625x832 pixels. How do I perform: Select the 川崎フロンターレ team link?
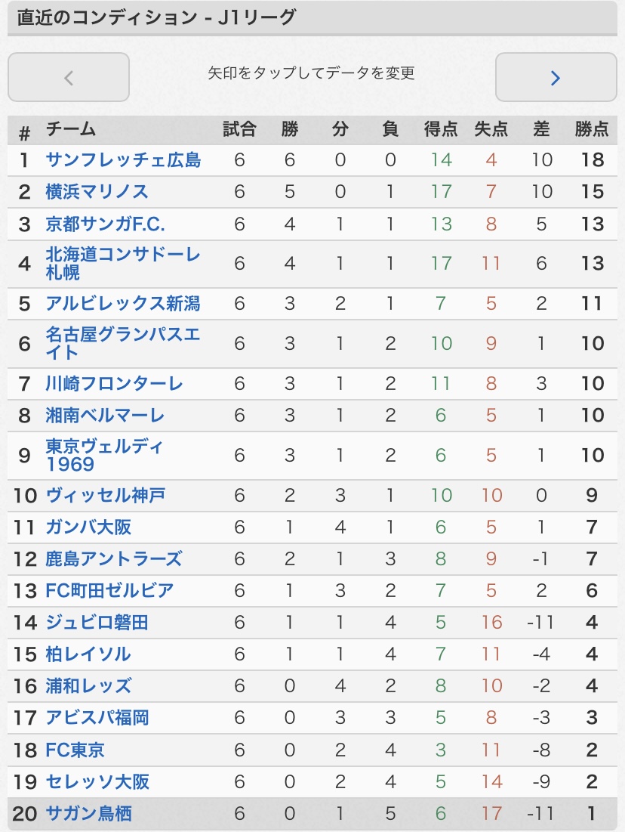(x=114, y=384)
